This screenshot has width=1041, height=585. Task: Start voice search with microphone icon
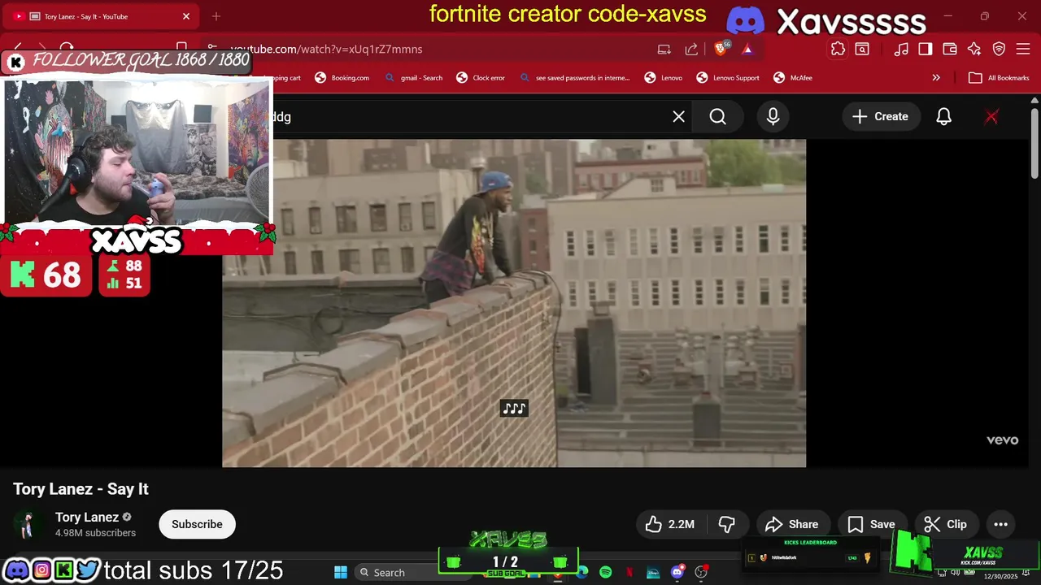tap(773, 116)
